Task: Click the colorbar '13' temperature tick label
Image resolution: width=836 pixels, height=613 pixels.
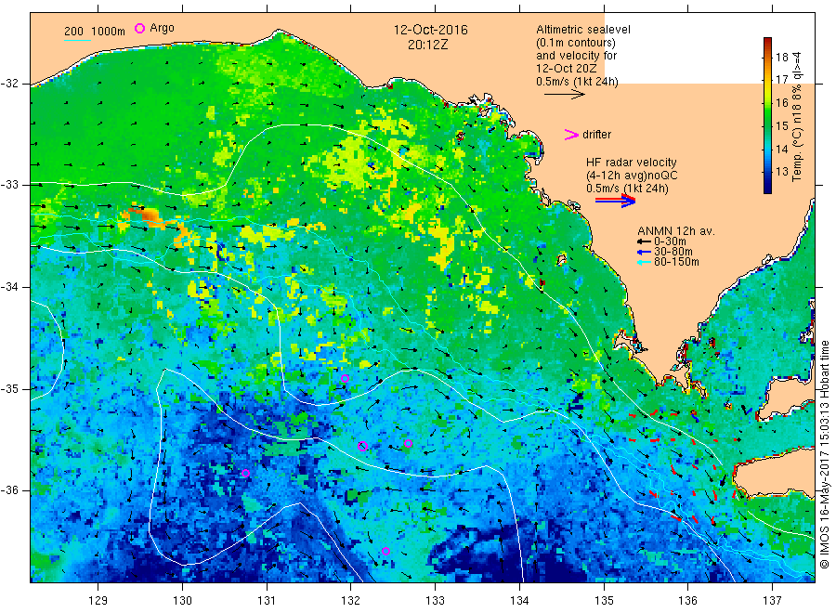Action: (781, 172)
